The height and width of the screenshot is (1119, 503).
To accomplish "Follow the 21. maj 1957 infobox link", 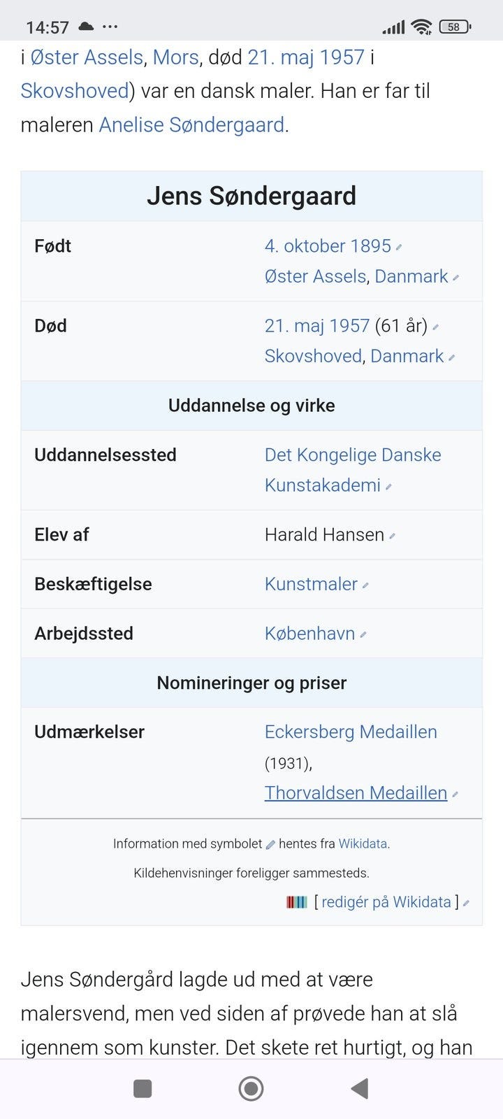I will (316, 326).
